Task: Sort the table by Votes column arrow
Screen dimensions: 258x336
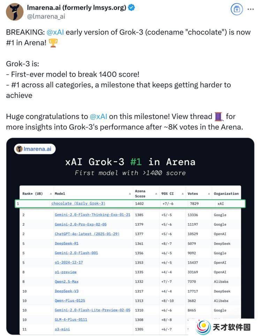Action: 209,194
